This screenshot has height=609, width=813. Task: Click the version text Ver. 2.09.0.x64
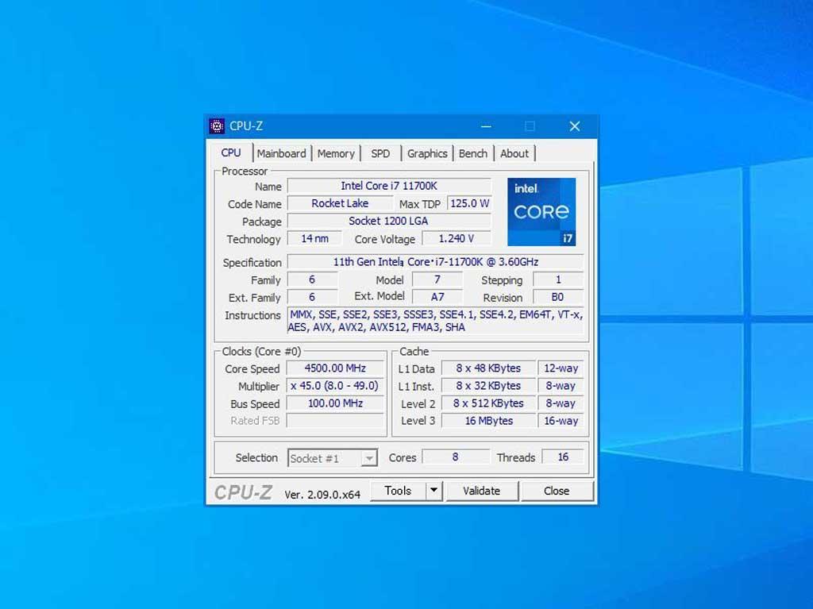[322, 495]
